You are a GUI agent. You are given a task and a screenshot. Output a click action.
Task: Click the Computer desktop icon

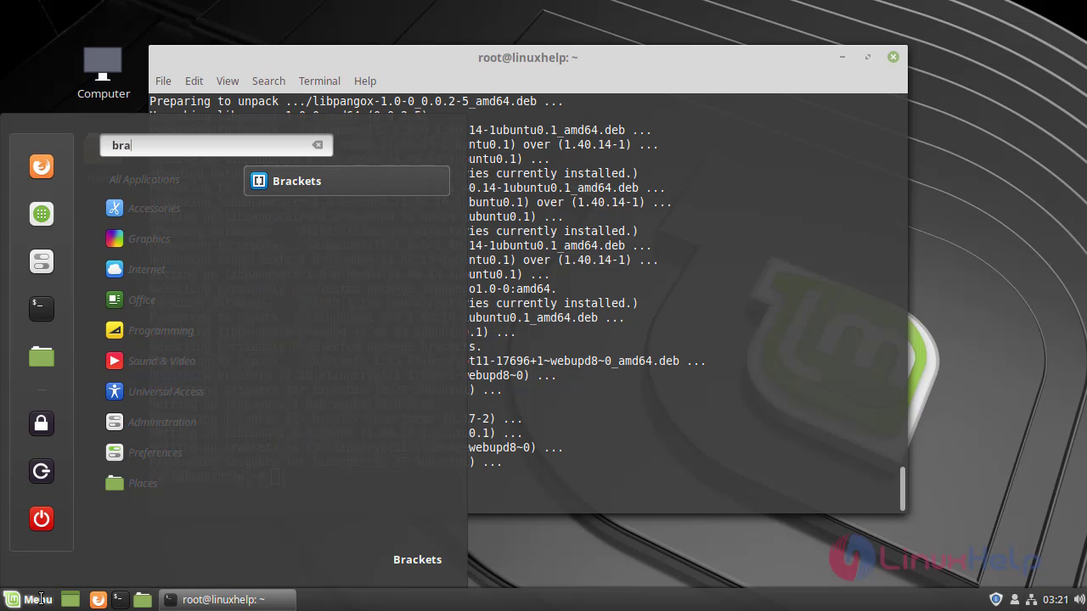pos(104,73)
